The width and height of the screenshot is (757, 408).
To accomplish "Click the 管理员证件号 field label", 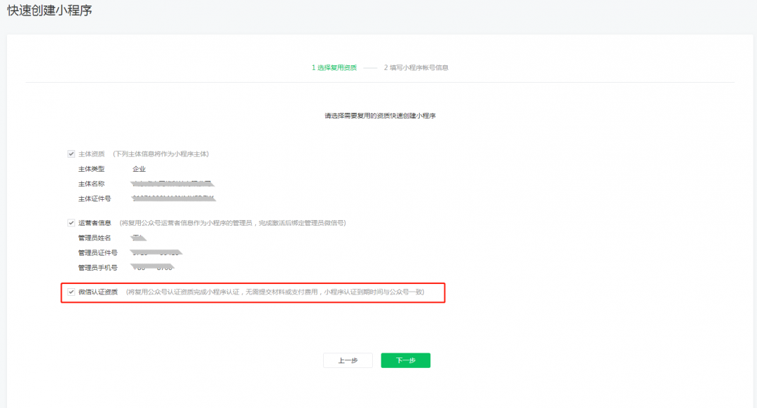I will point(97,252).
